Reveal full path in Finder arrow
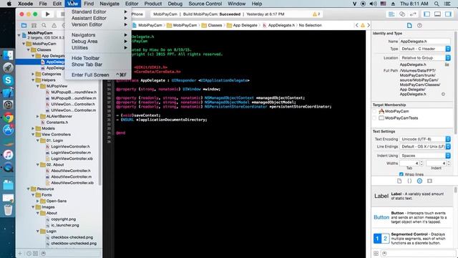Viewport: 458px width, 258px height. (443, 94)
